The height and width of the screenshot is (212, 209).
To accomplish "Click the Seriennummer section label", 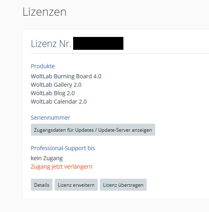I will coord(51,118).
